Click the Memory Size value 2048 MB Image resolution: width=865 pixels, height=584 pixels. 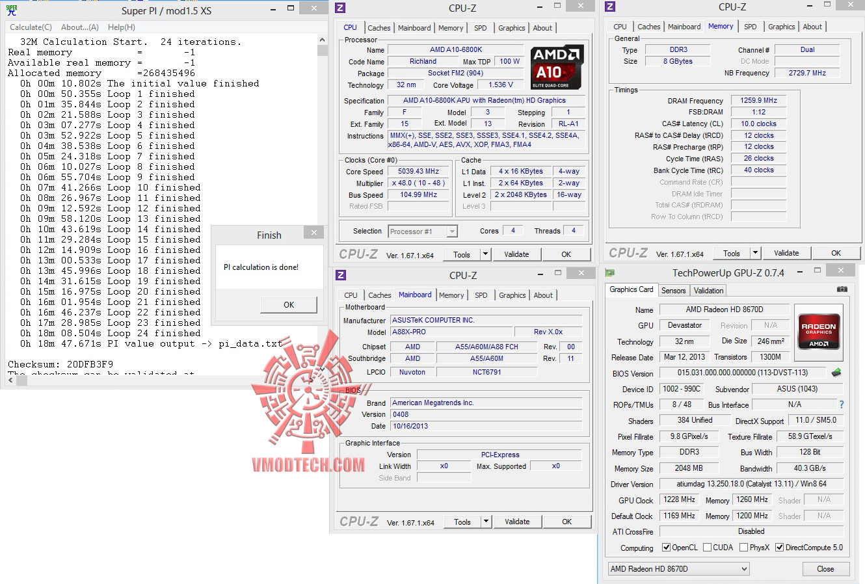689,468
